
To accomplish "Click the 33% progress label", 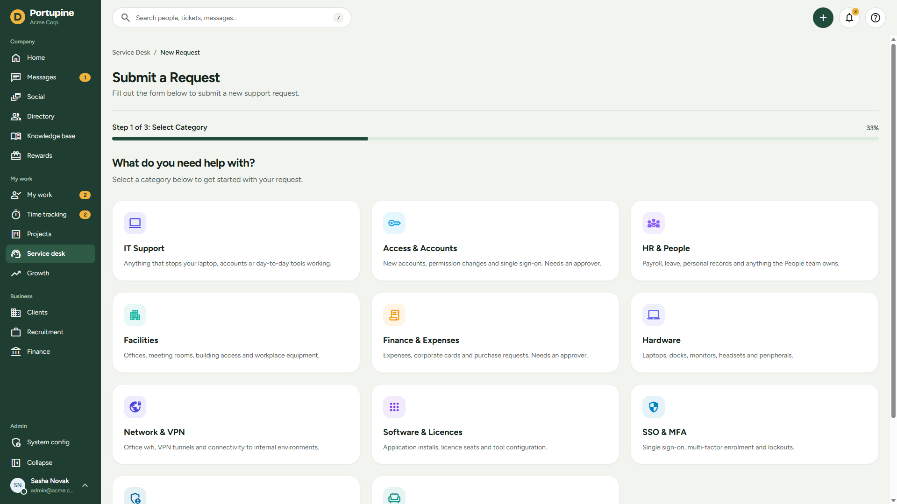I will tap(872, 128).
